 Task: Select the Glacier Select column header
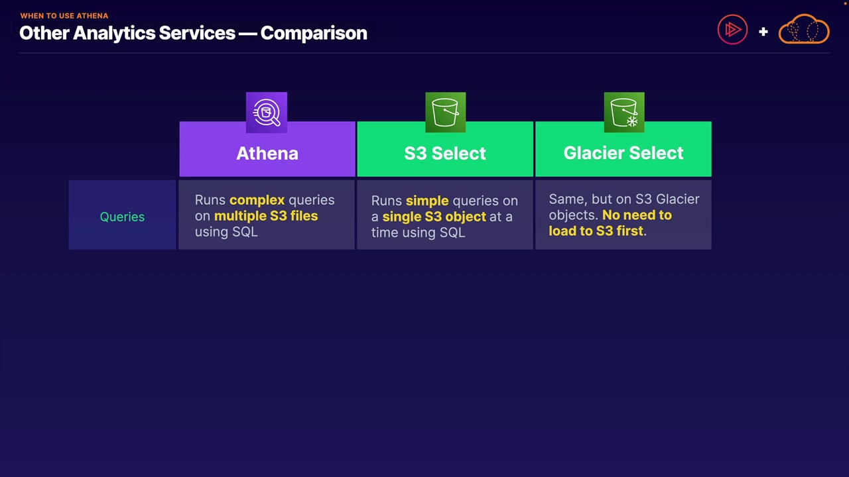point(623,153)
